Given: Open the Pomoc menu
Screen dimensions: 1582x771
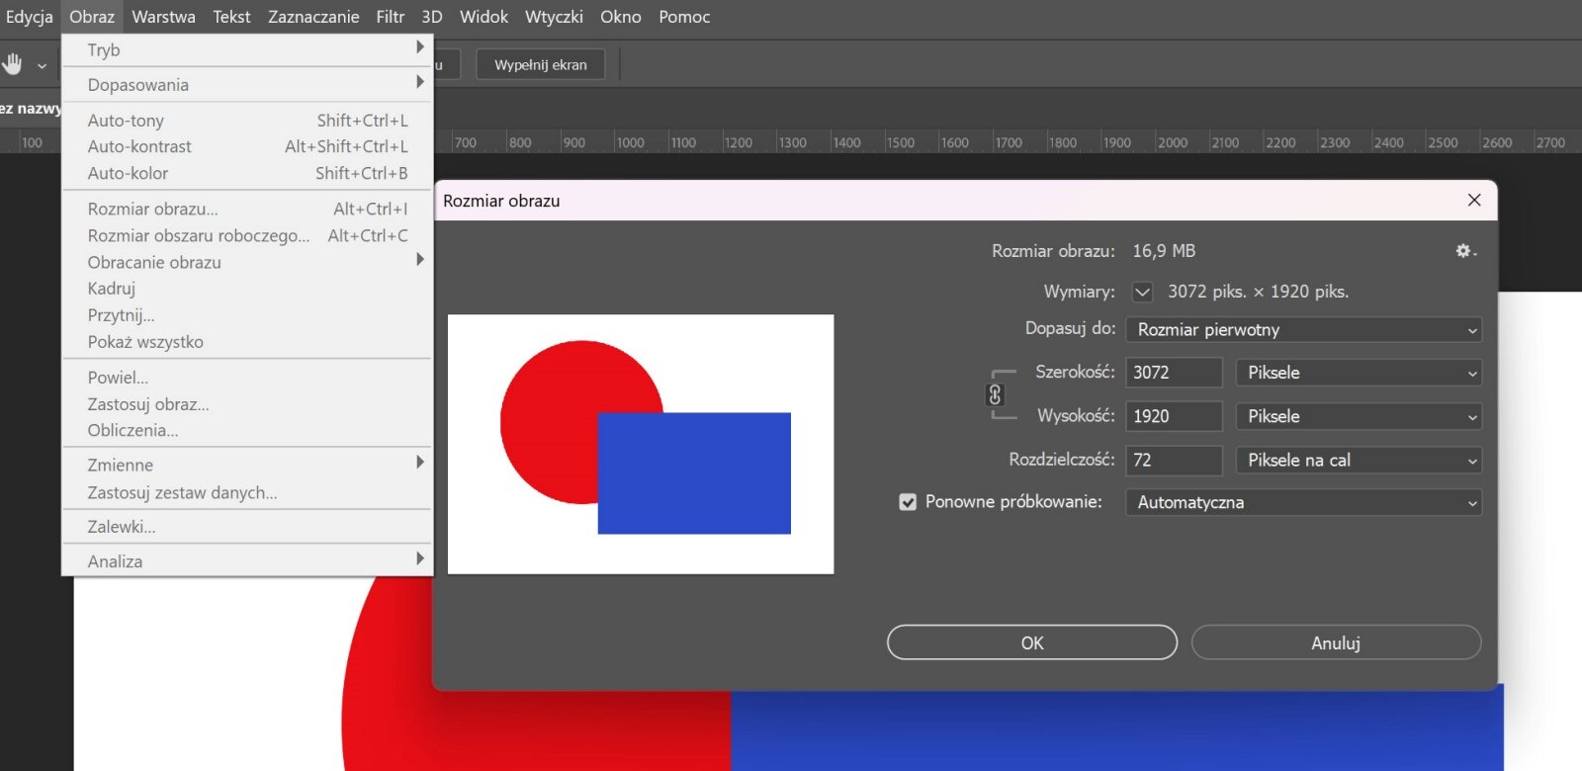Looking at the screenshot, I should (684, 17).
